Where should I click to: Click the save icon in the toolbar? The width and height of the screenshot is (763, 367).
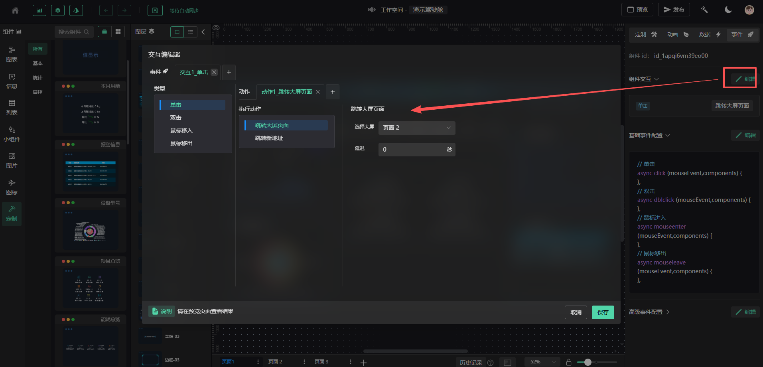155,10
